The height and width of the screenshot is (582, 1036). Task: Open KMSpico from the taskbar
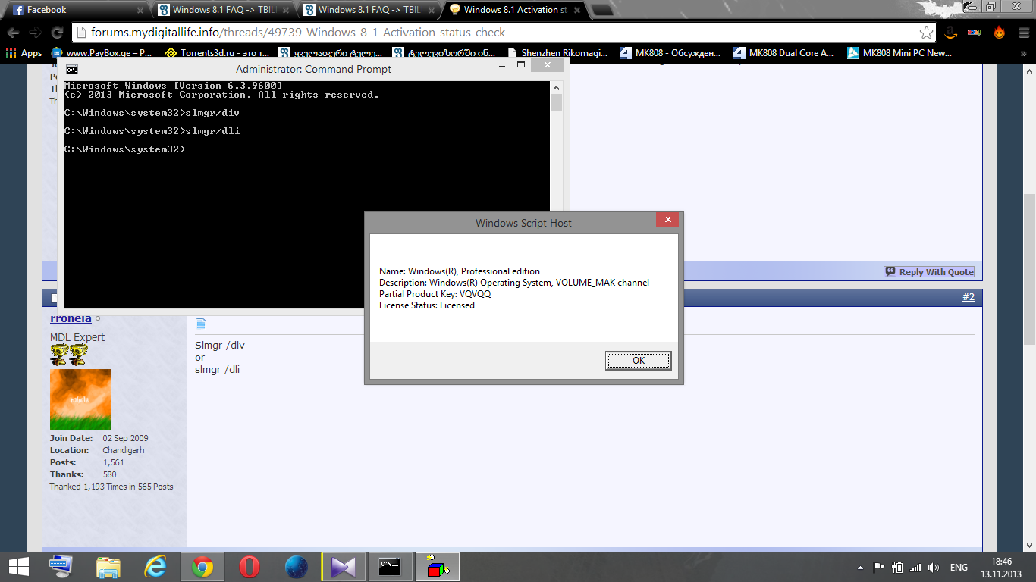click(x=438, y=566)
